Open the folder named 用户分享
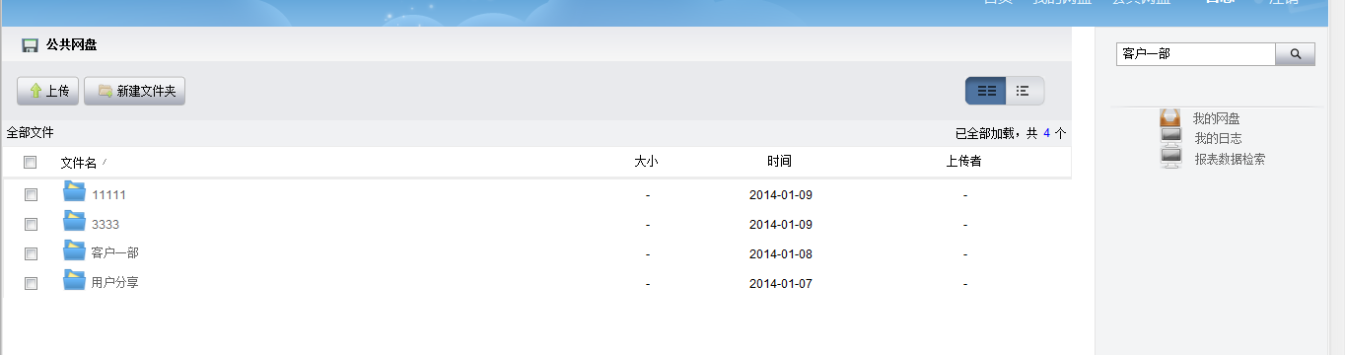 tap(114, 283)
